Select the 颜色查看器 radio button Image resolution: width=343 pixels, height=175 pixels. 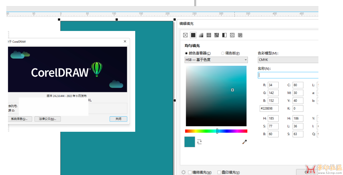pos(186,53)
